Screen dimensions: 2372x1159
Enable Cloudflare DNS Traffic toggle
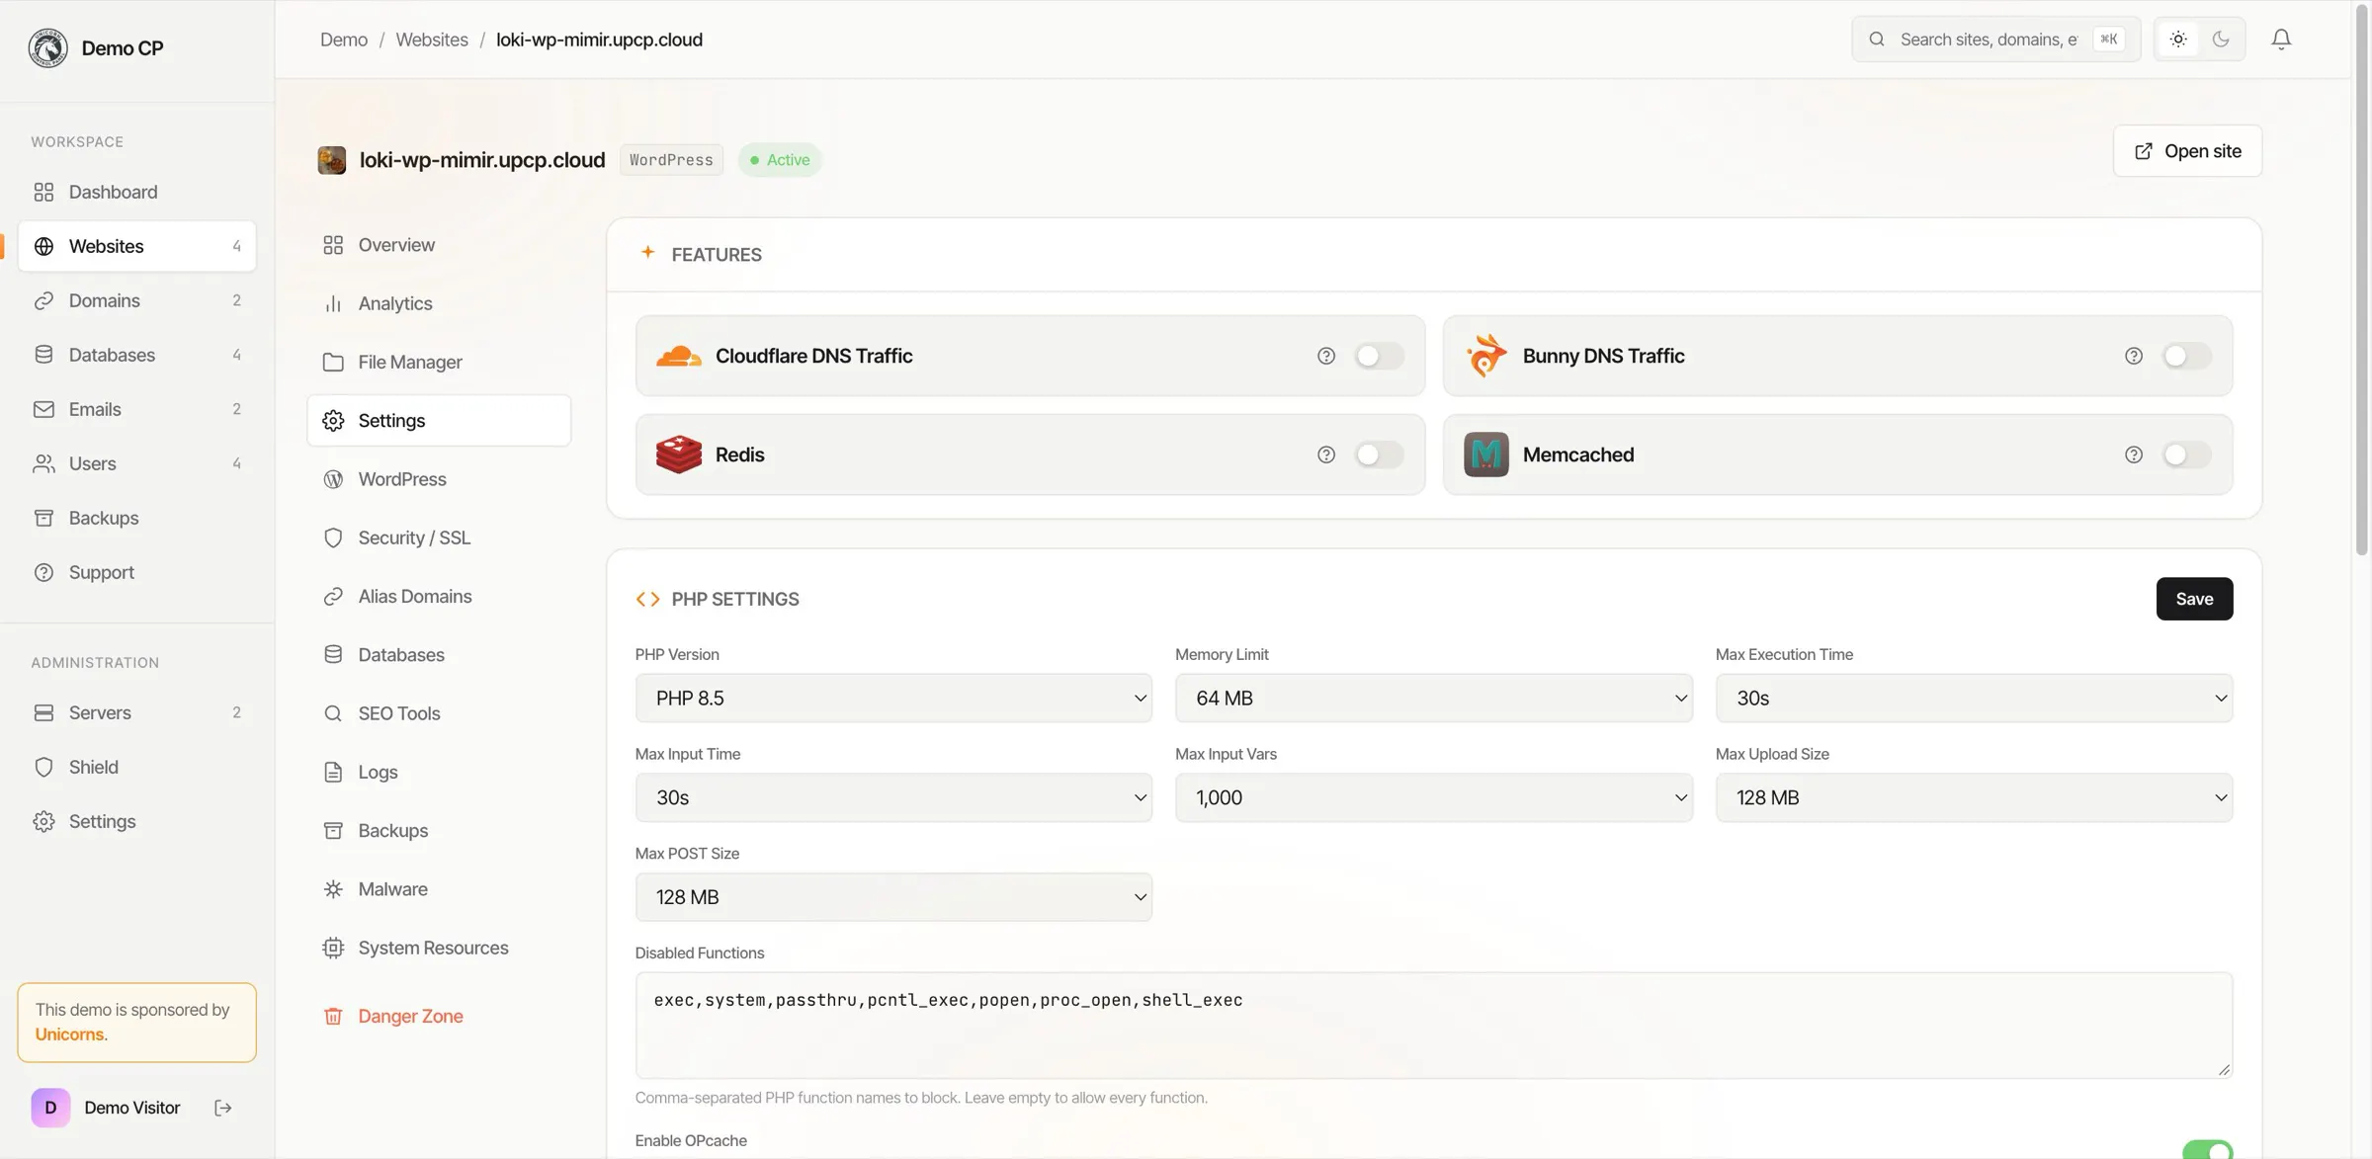click(1379, 356)
